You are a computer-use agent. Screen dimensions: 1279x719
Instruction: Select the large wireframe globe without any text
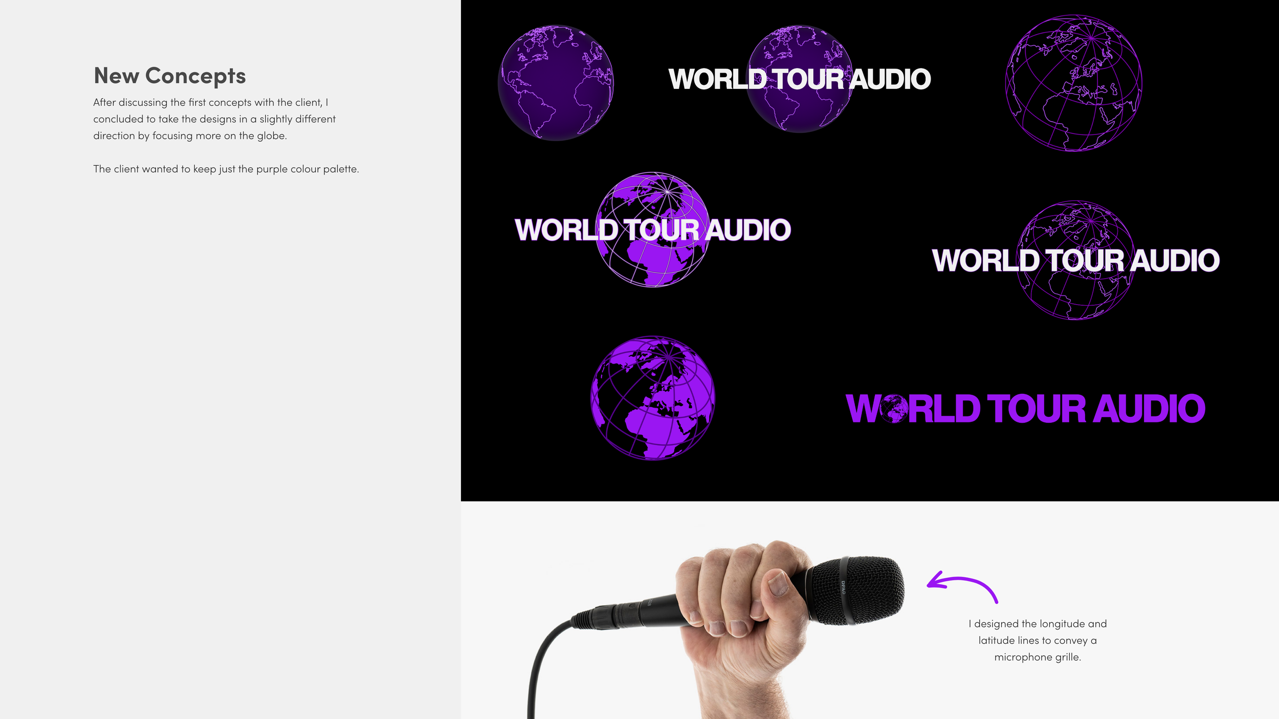(x=1074, y=83)
